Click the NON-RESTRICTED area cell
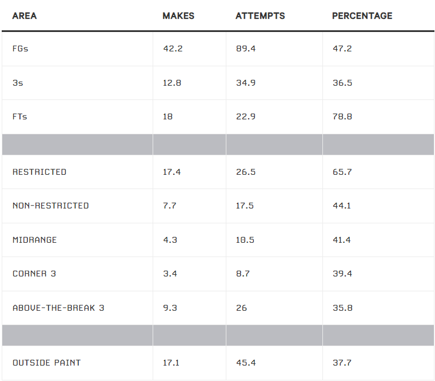The height and width of the screenshot is (381, 435). click(51, 206)
